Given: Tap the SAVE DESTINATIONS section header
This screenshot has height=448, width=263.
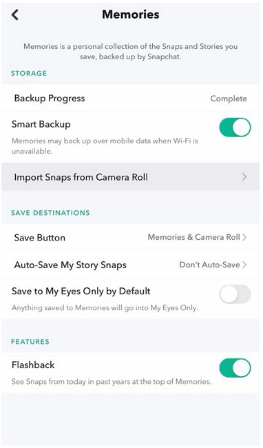Looking at the screenshot, I should point(50,212).
